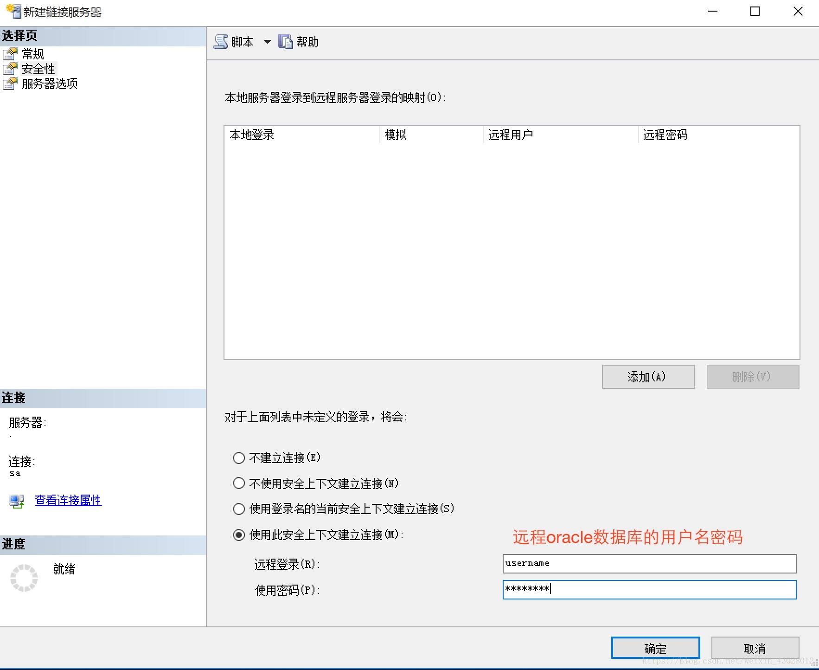This screenshot has width=819, height=670.
Task: Click the 远程用户 column header
Action: 561,135
